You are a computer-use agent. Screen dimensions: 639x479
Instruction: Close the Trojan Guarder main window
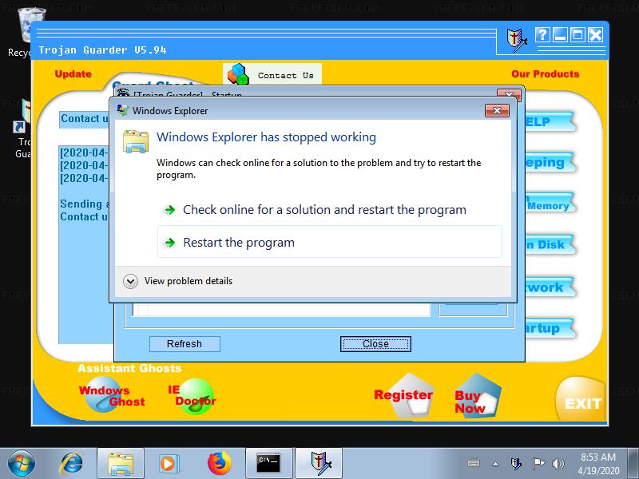595,35
